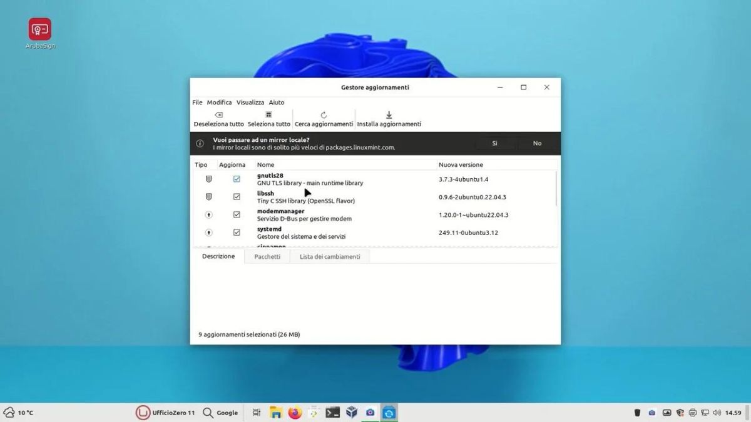The width and height of the screenshot is (751, 422).
Task: Click the Seleziona tutto toolbar button
Action: click(269, 119)
